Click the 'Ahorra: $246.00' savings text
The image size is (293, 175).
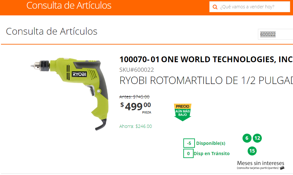pos(136,126)
